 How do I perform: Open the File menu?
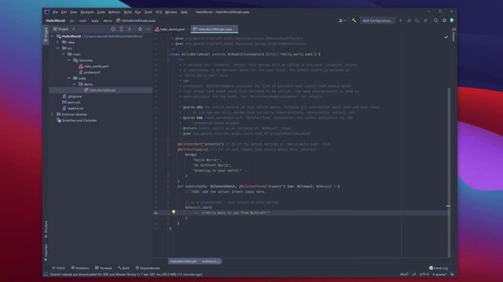click(55, 13)
